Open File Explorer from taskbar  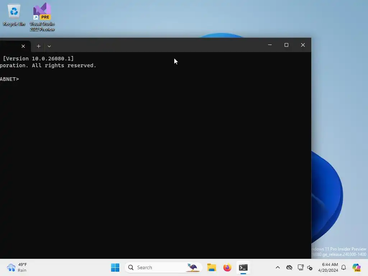(212, 267)
